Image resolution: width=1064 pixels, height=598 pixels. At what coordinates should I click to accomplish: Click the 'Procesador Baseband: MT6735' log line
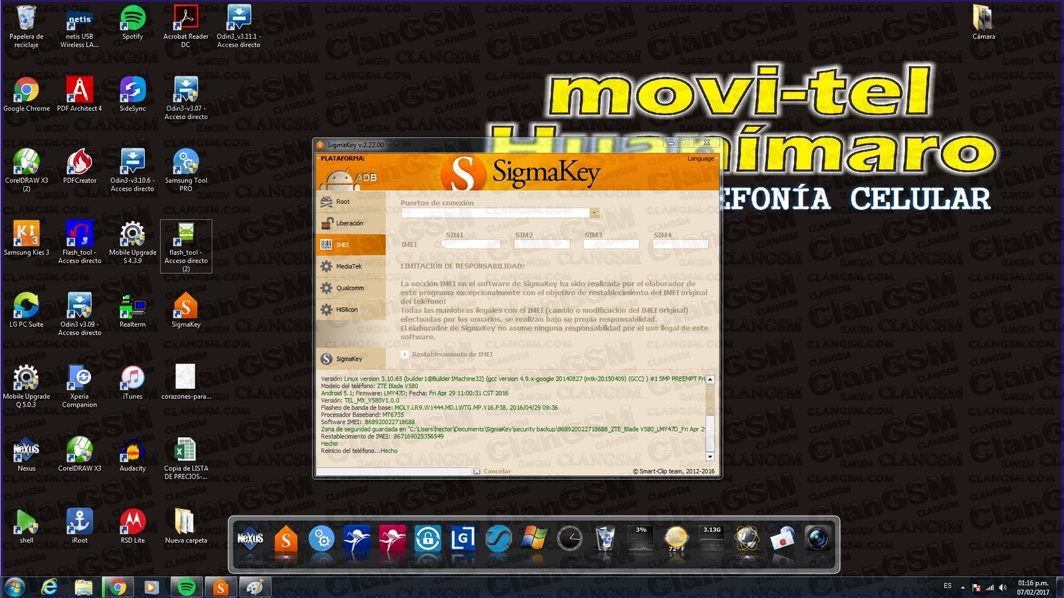click(x=362, y=415)
